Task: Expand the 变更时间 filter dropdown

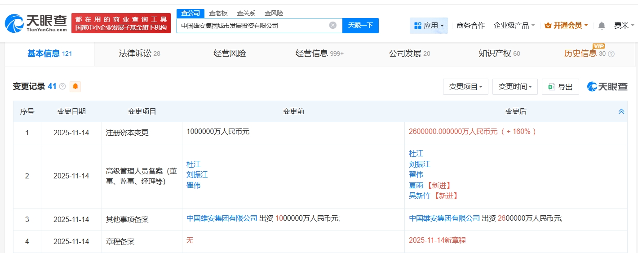Action: [515, 87]
